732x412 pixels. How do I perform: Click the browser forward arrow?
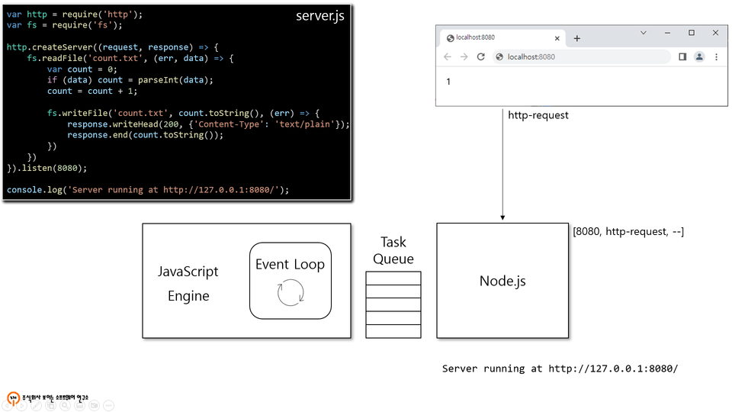pos(464,56)
